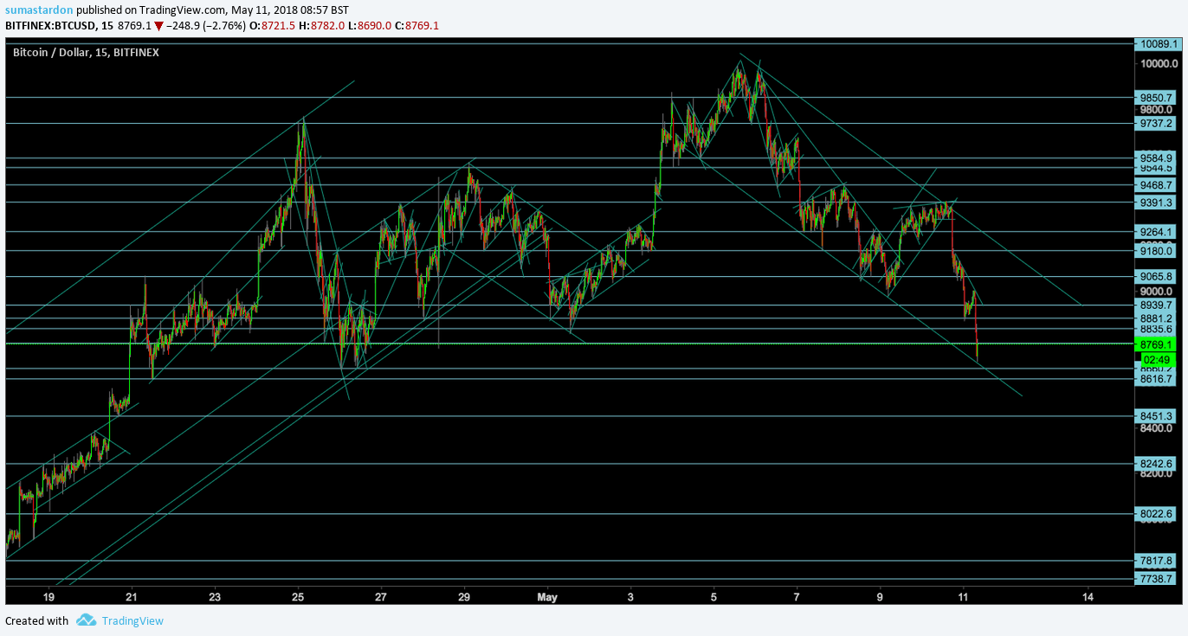
Task: Click the date 25 on time axis
Action: (298, 597)
